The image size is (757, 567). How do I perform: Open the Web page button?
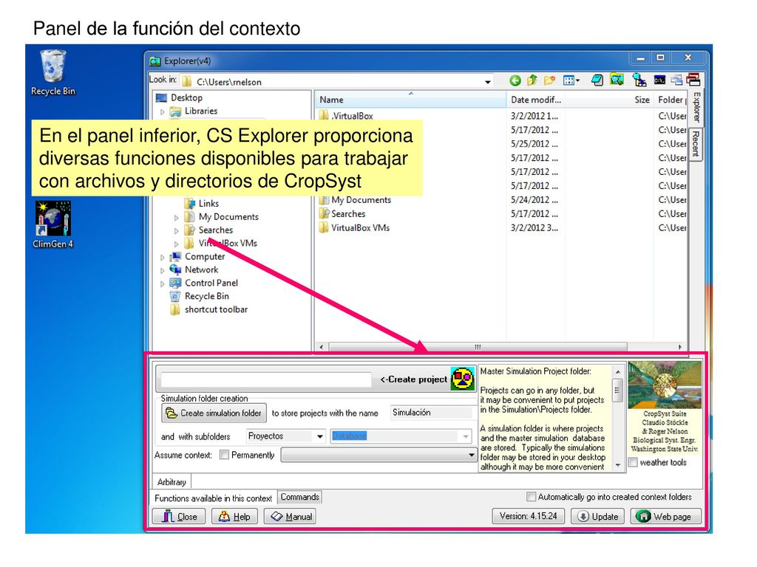tap(666, 516)
